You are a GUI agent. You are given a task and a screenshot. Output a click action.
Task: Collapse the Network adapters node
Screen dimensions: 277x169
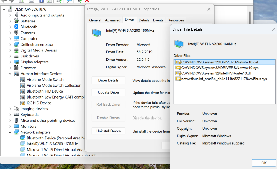coord(10,132)
